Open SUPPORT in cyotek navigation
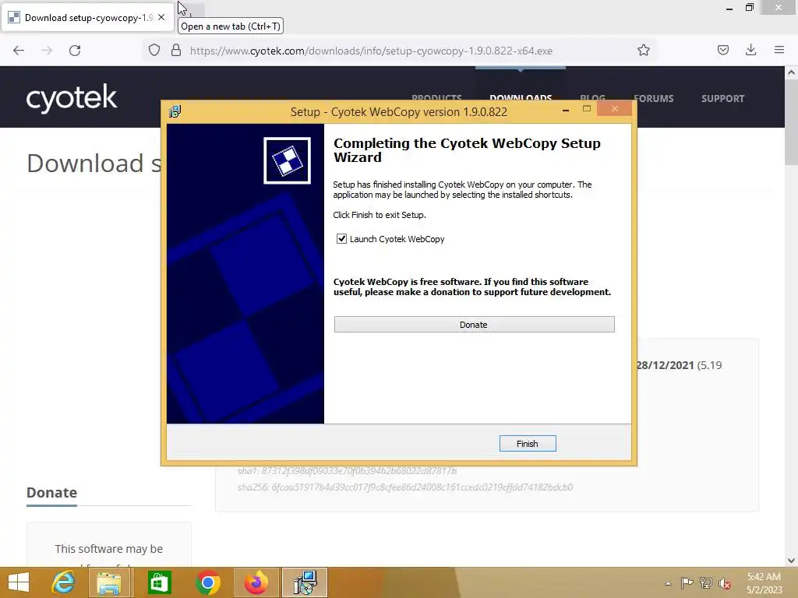The height and width of the screenshot is (598, 798). 722,99
